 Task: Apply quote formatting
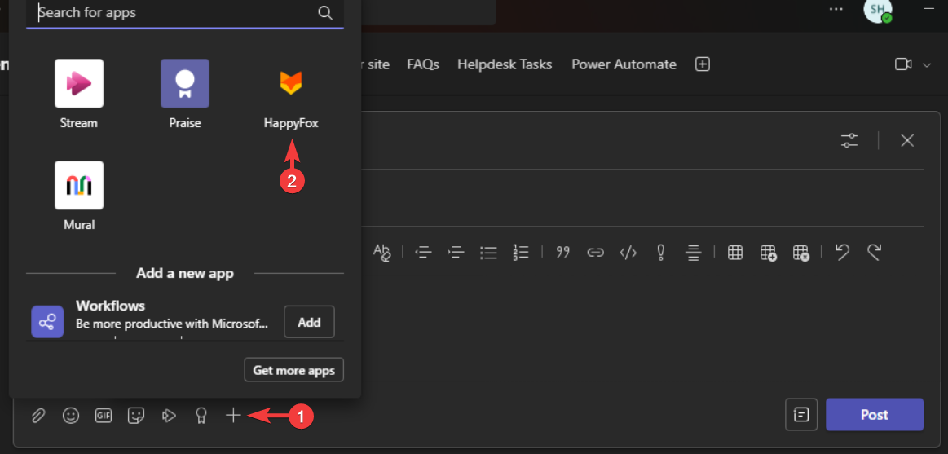563,252
